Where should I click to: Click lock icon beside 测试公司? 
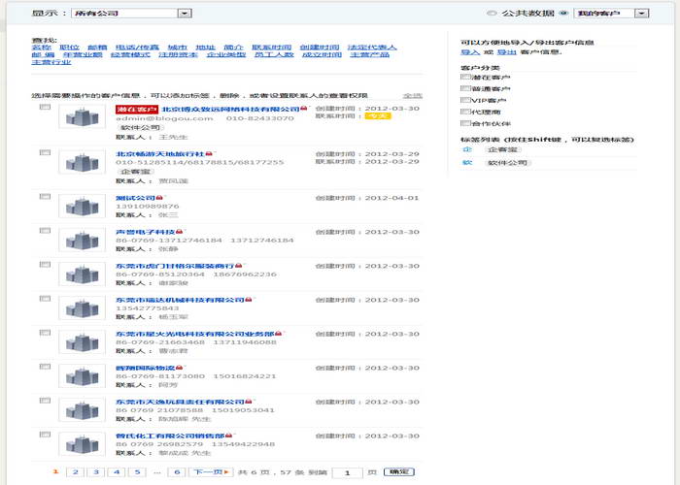click(x=159, y=198)
